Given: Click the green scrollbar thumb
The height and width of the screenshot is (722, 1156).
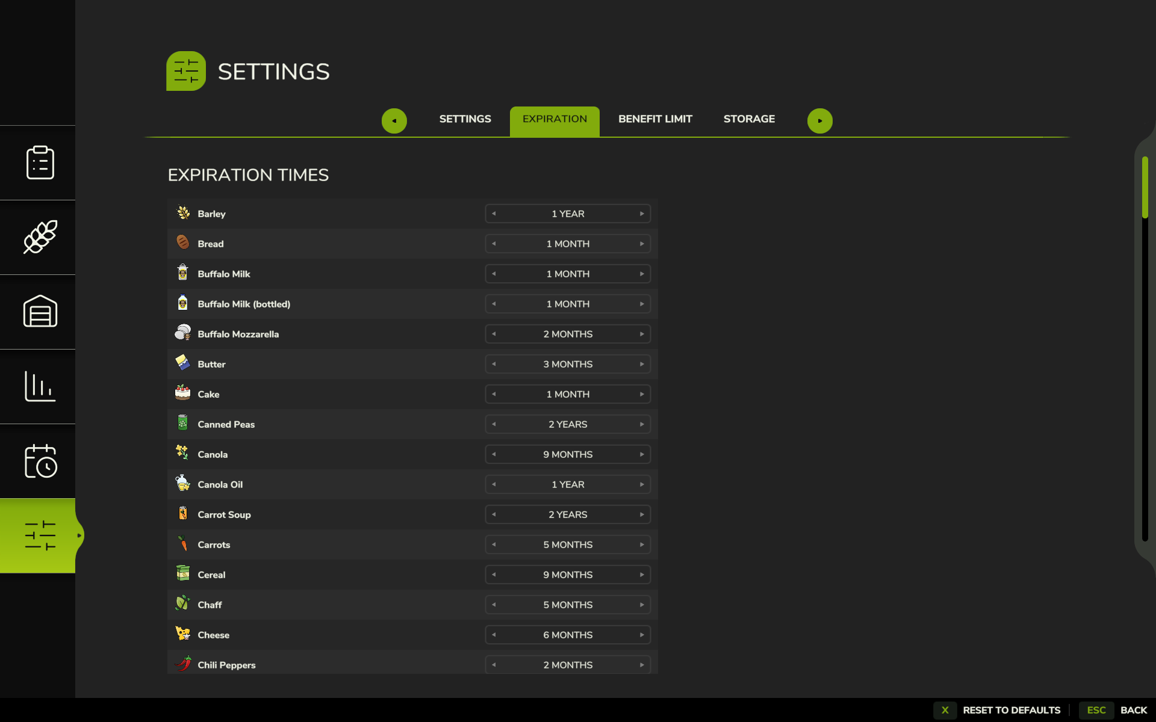Looking at the screenshot, I should point(1145,187).
